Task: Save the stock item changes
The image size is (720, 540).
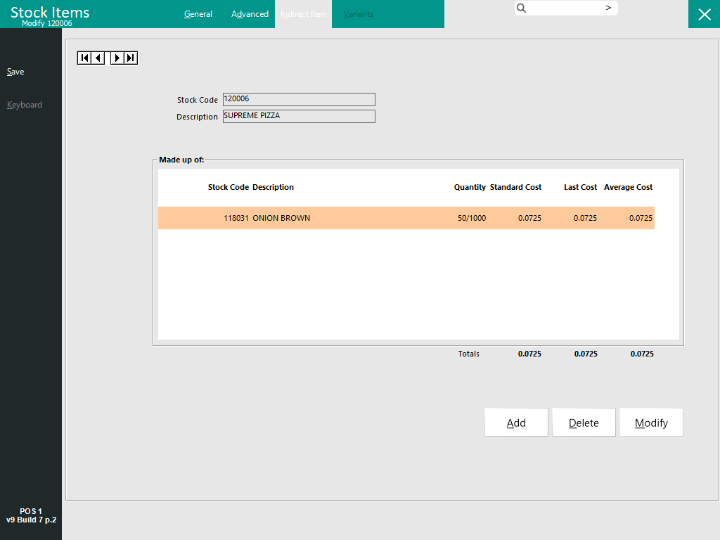Action: 15,72
